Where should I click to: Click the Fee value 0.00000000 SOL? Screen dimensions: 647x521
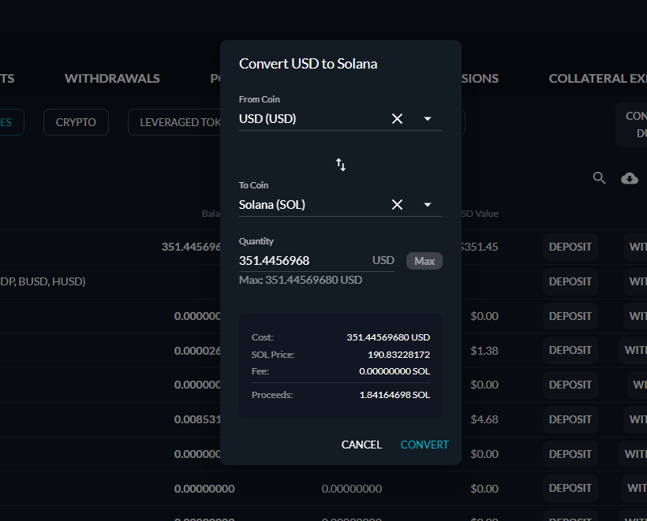coord(395,371)
